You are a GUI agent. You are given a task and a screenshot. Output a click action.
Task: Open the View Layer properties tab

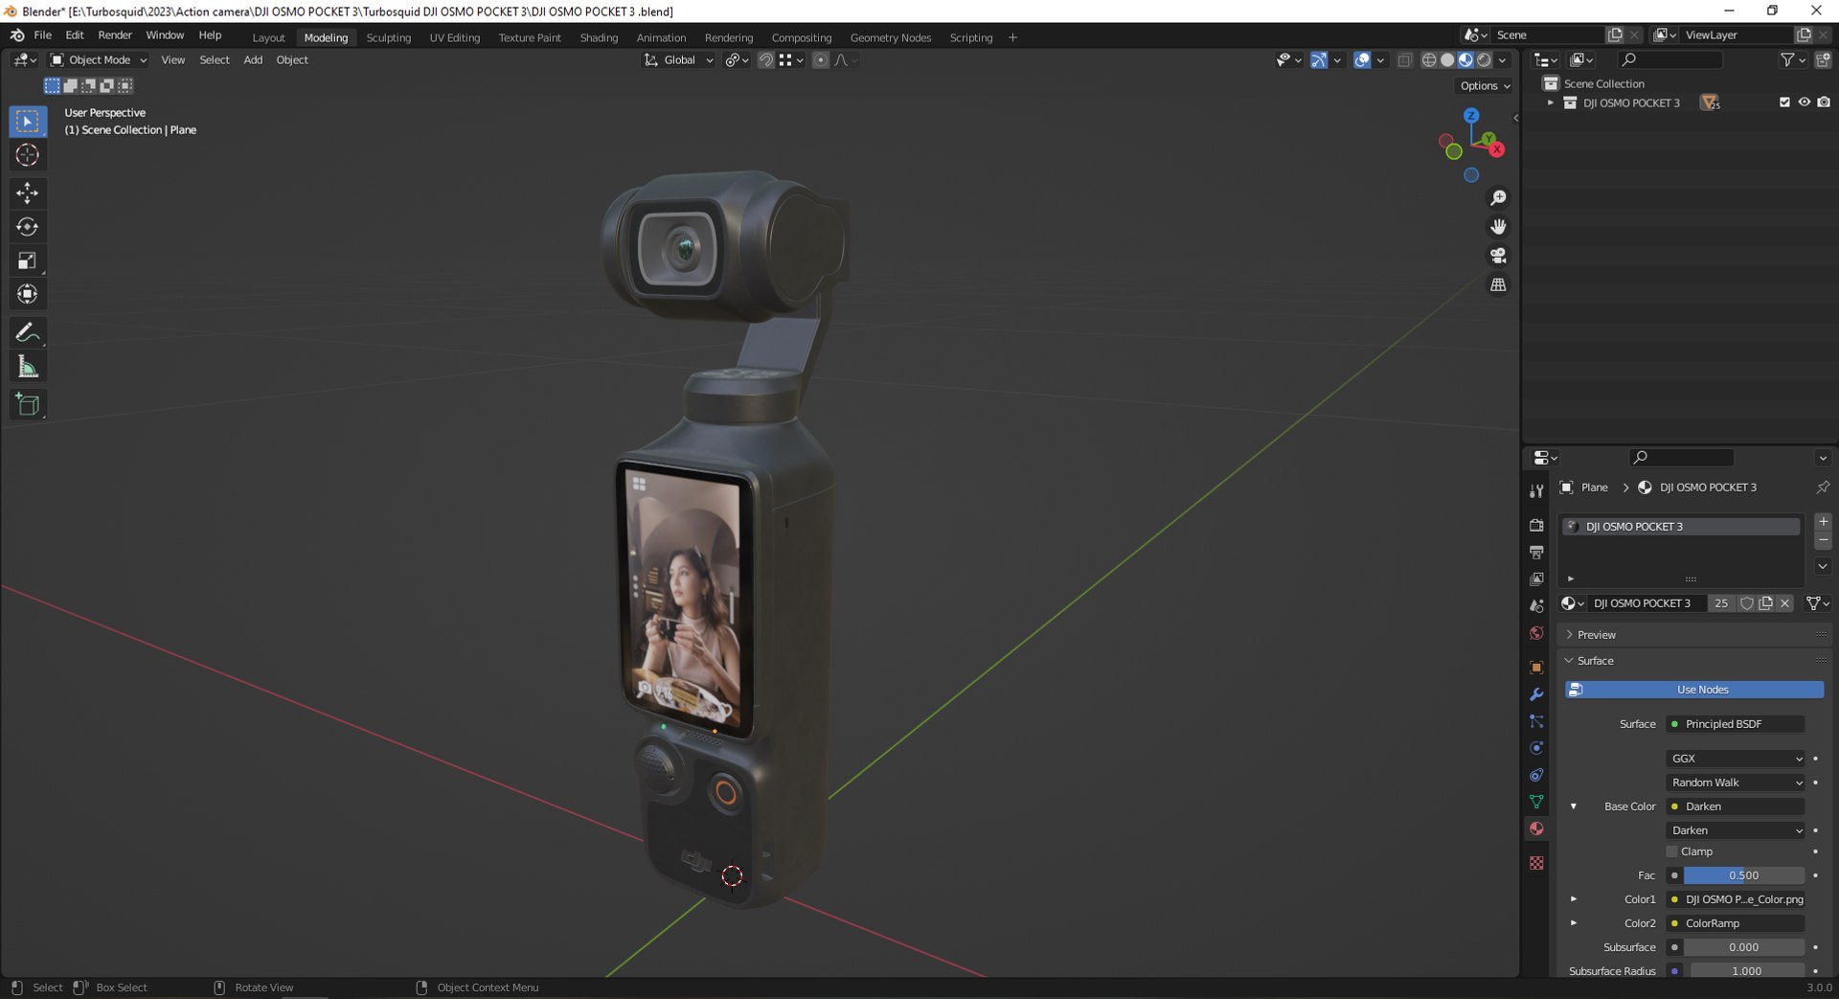point(1536,579)
